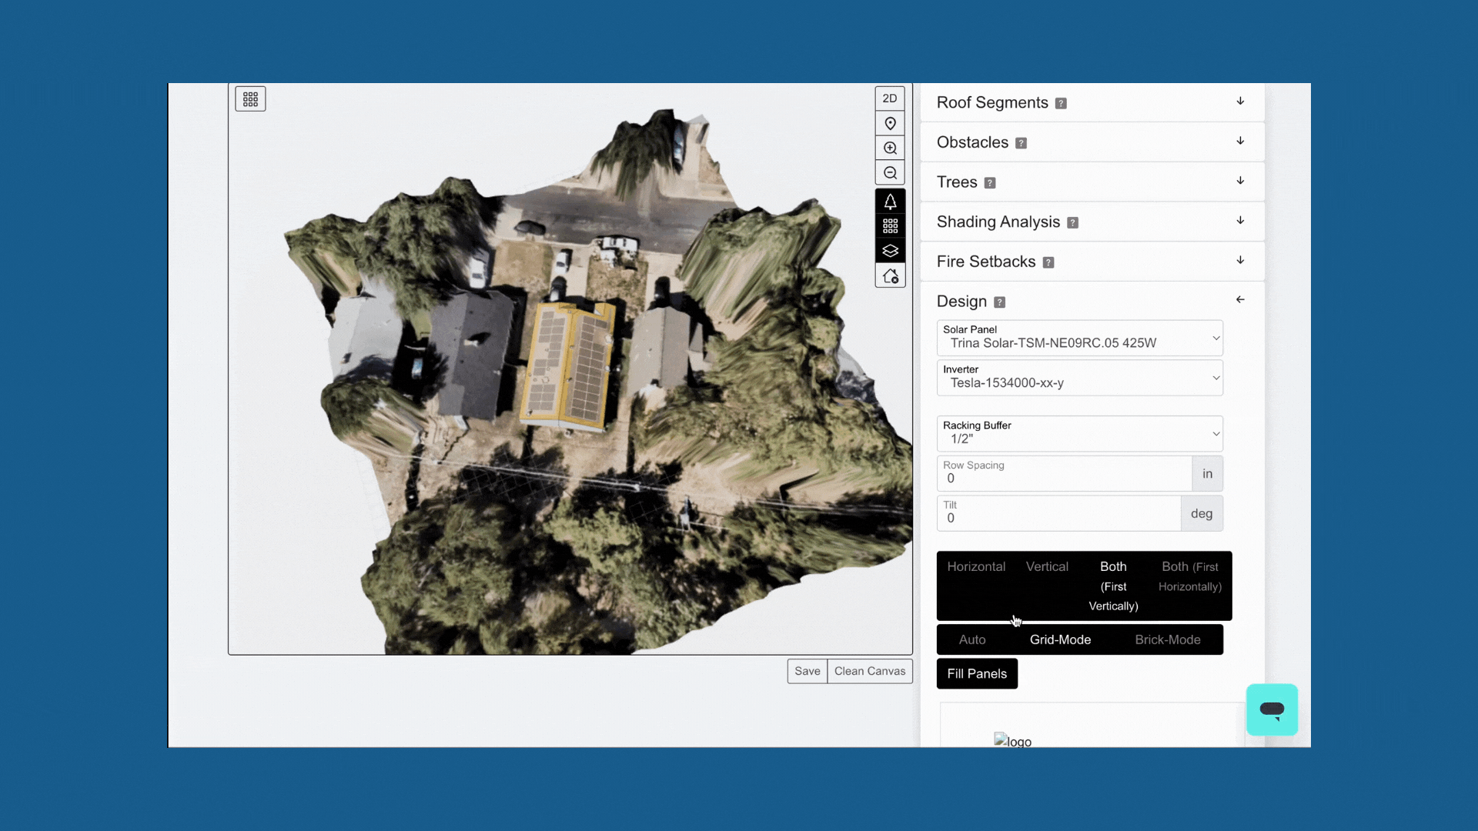Open the Solar Panel dropdown
Viewport: 1478px width, 831px height.
point(1079,338)
